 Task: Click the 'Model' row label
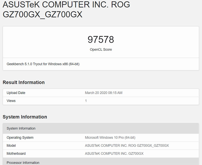(11, 146)
